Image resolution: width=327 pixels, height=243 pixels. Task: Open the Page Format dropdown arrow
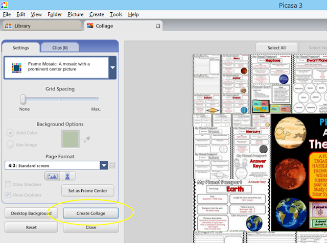click(x=104, y=165)
